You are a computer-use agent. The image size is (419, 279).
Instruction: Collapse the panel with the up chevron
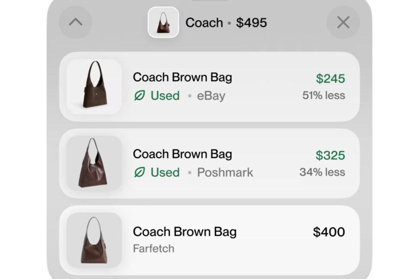click(76, 22)
